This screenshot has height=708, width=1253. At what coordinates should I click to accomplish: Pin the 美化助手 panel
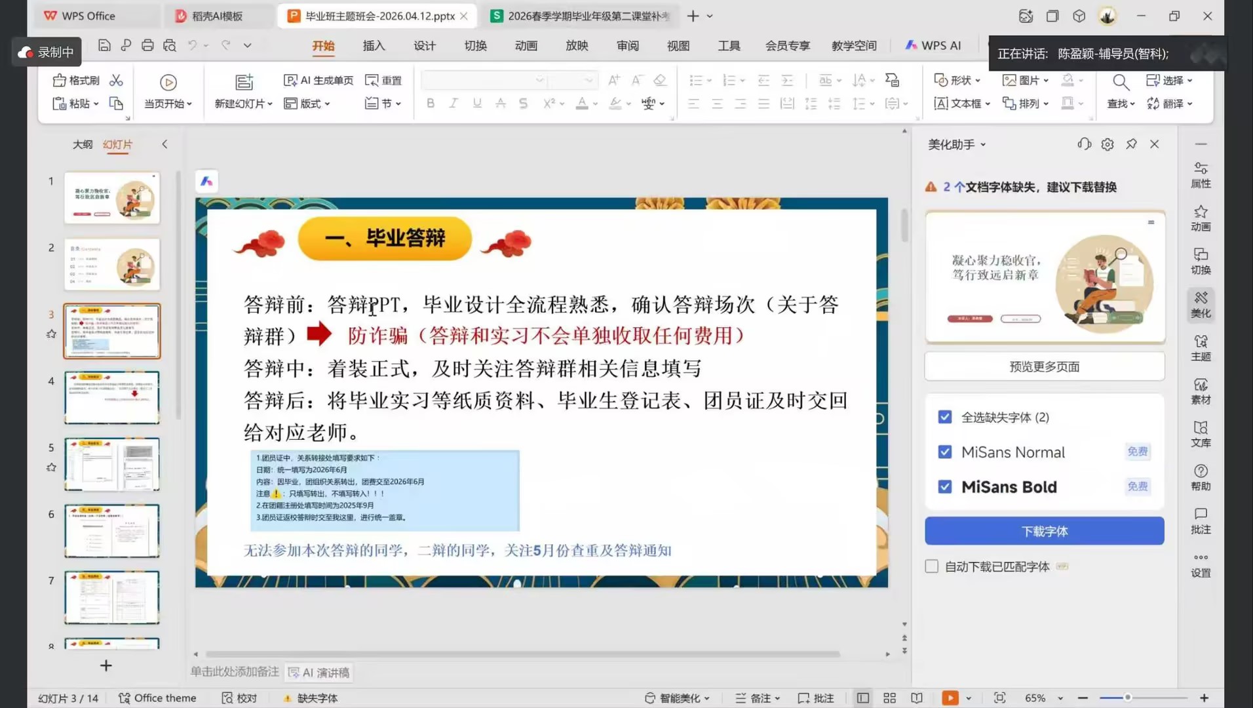[x=1131, y=144]
